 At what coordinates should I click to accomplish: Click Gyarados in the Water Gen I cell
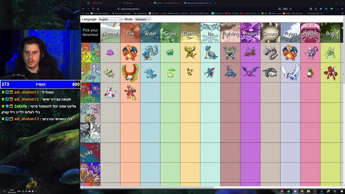point(150,53)
